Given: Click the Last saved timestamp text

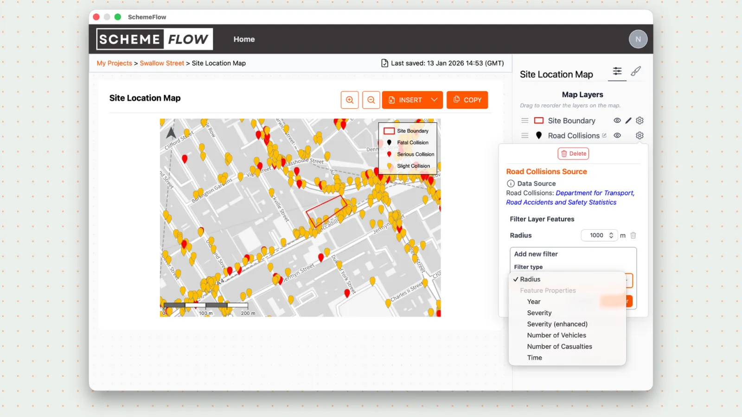Looking at the screenshot, I should (x=447, y=63).
